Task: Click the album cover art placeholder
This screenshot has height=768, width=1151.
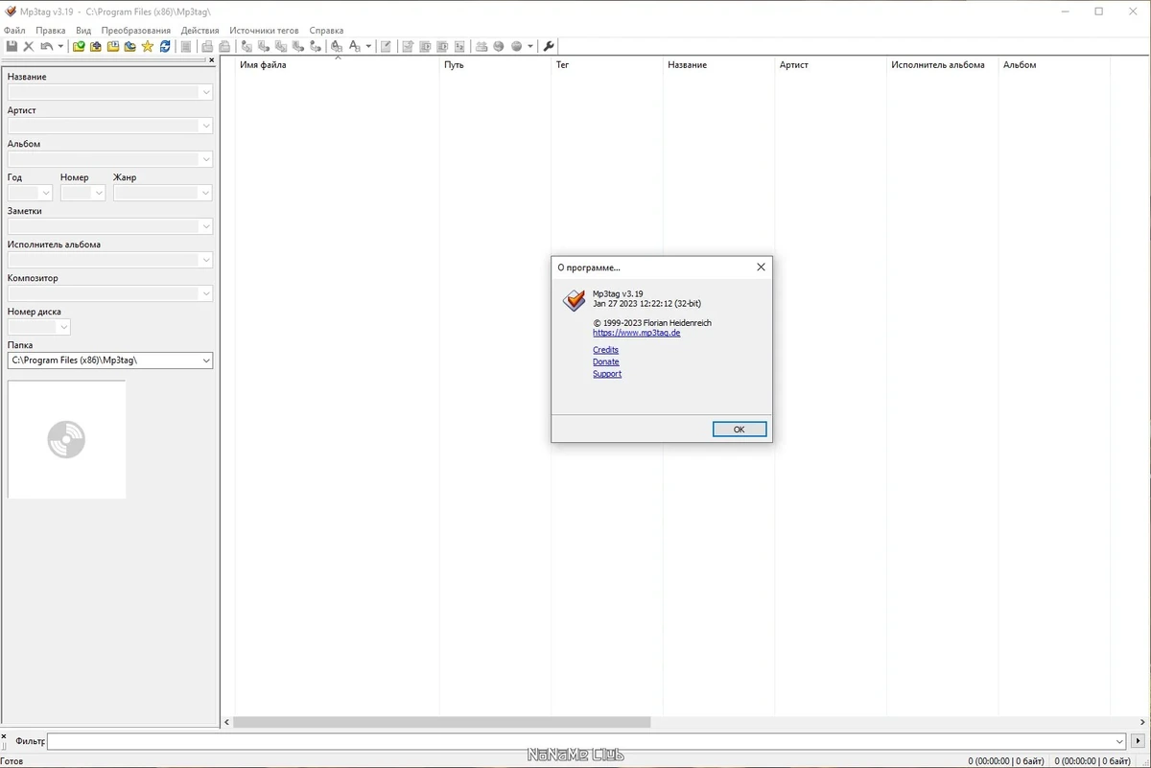Action: [67, 439]
